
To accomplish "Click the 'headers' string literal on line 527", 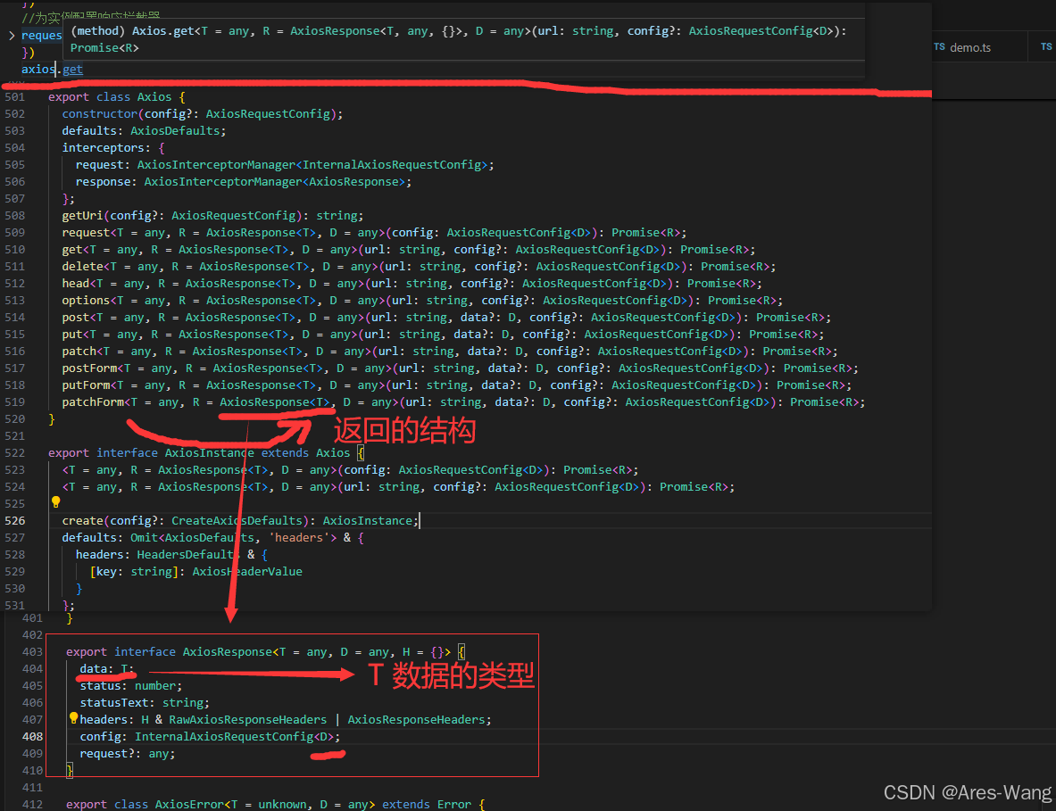I will tap(299, 538).
